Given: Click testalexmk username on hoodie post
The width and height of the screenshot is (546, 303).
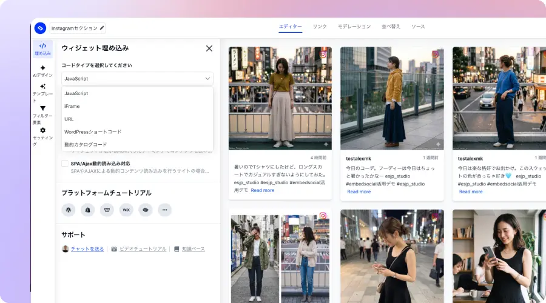Looking at the screenshot, I should click(359, 159).
